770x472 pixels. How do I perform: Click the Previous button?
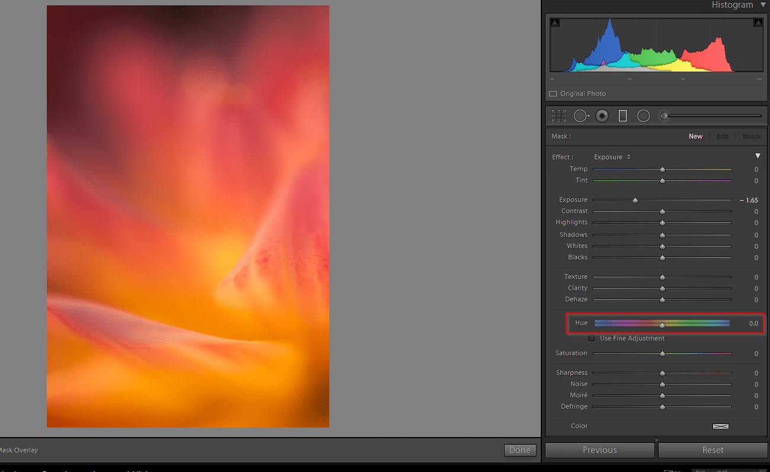(x=599, y=450)
